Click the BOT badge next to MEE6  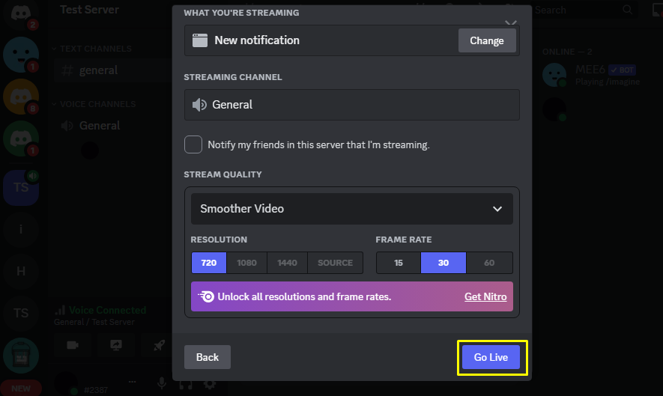(x=622, y=70)
